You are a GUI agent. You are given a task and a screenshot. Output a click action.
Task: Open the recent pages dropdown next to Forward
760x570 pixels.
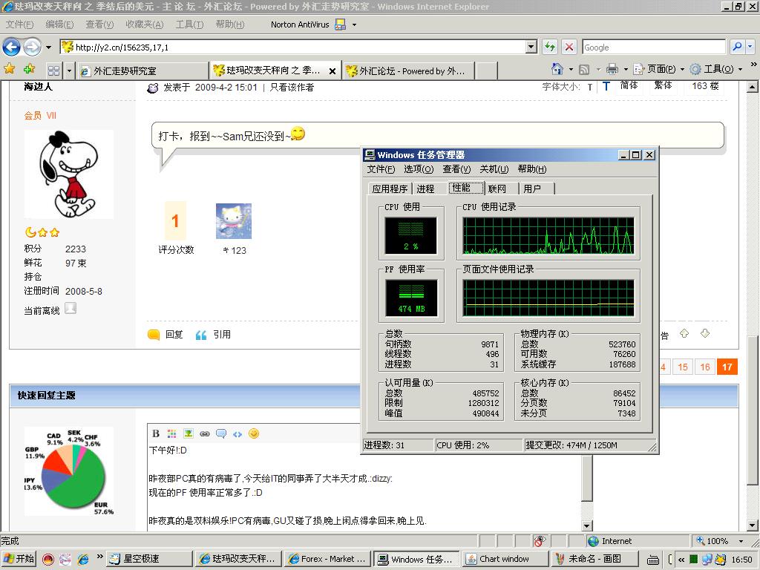[x=48, y=47]
